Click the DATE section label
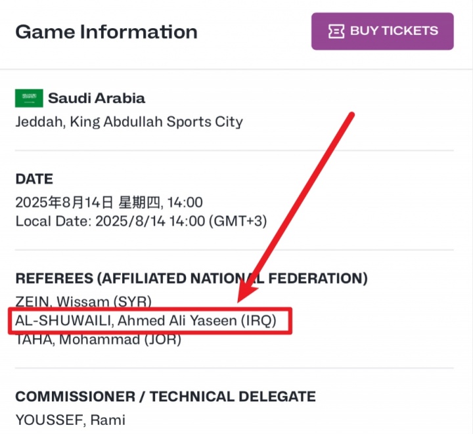This screenshot has width=473, height=434. pos(34,179)
